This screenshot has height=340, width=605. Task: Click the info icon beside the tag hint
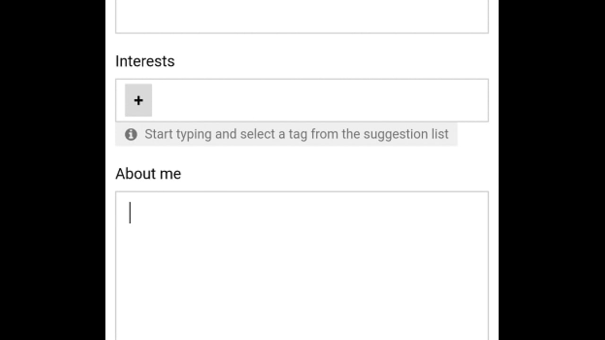click(x=131, y=135)
